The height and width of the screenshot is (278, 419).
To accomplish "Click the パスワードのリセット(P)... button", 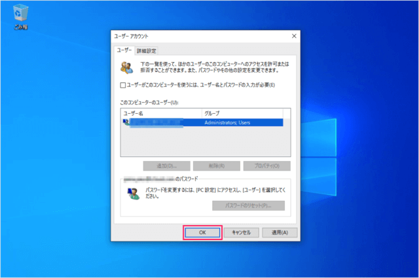I will (250, 206).
